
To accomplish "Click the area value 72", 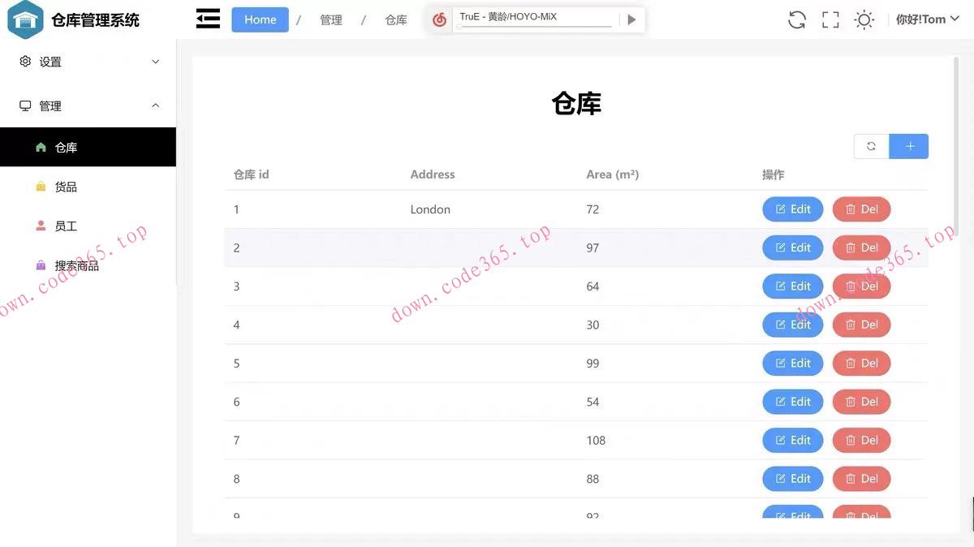I will click(593, 209).
